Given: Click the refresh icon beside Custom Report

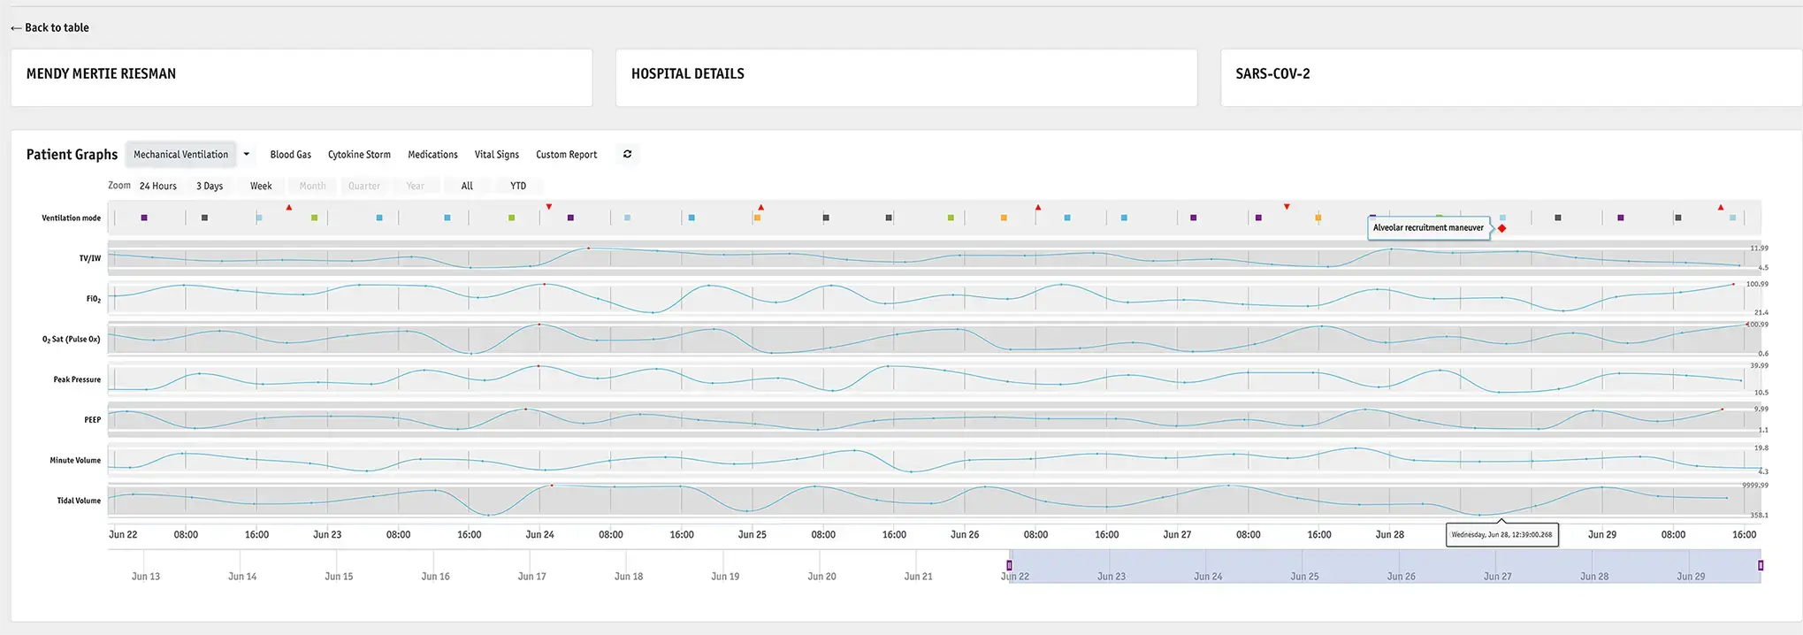Looking at the screenshot, I should coord(627,154).
